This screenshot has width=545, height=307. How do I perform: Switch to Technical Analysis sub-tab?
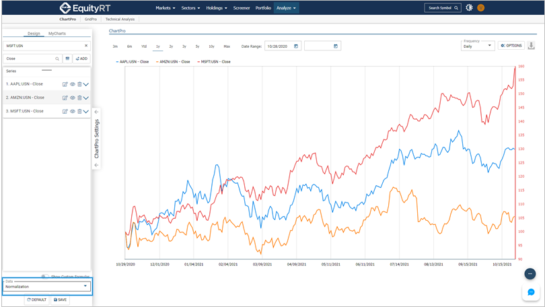[120, 19]
